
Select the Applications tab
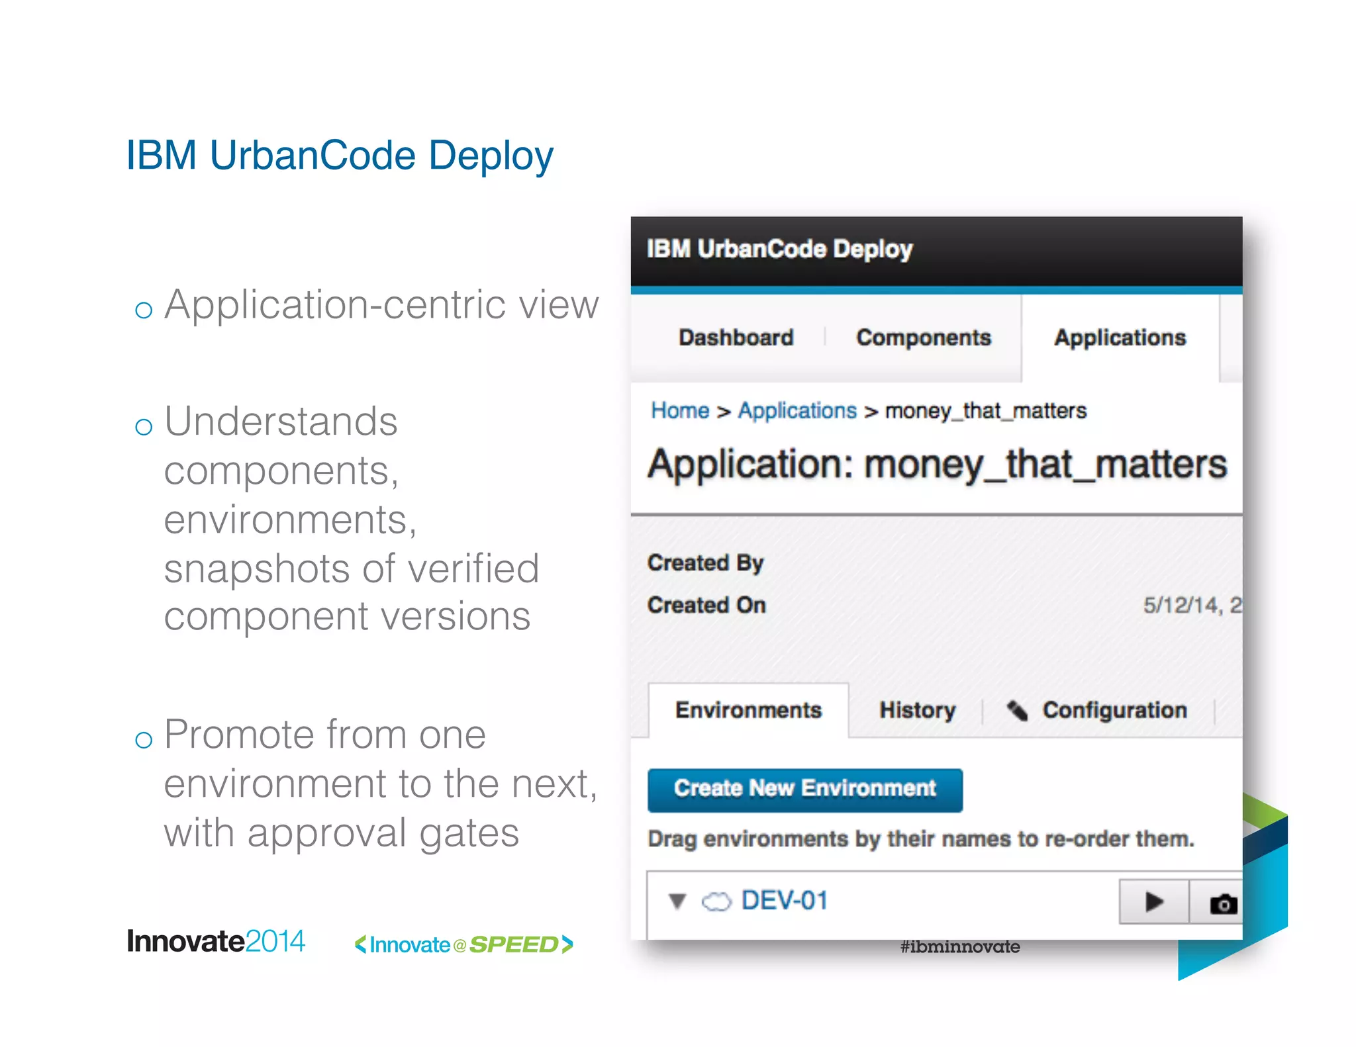(x=1120, y=338)
